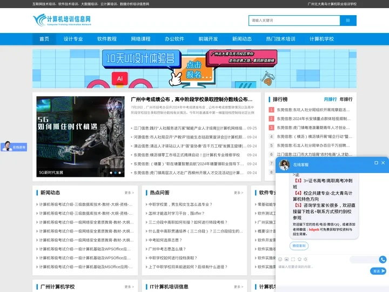Click 更多 in the 新闻动态 section
389x292 pixels.
(x=129, y=193)
